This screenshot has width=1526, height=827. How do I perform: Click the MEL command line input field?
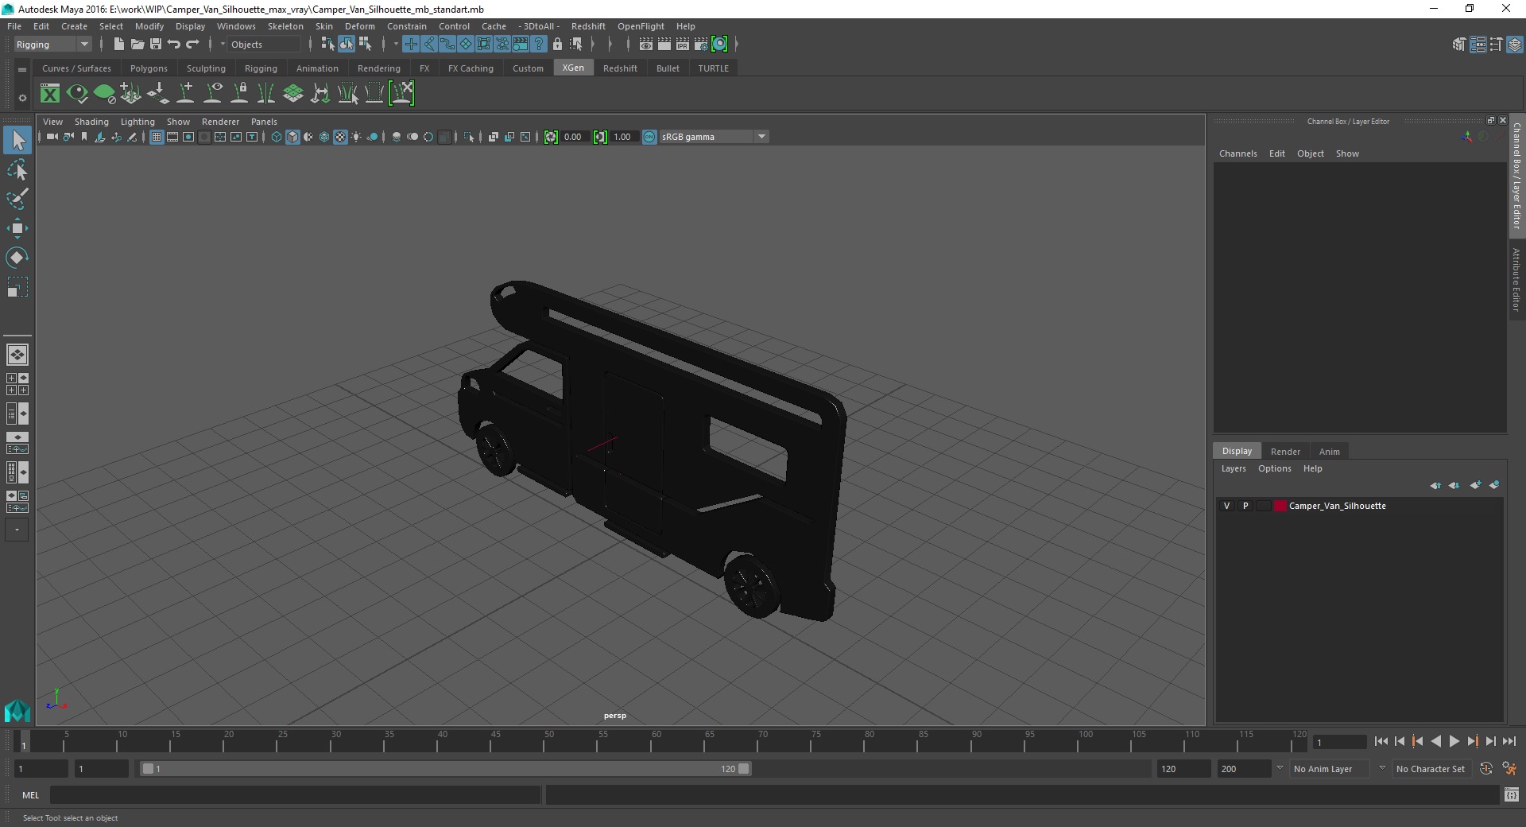pyautogui.click(x=295, y=795)
